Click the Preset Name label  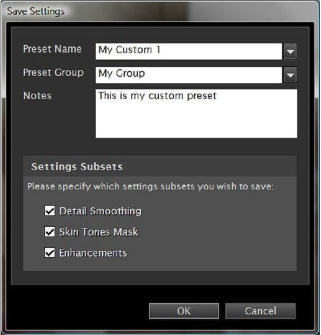click(52, 49)
